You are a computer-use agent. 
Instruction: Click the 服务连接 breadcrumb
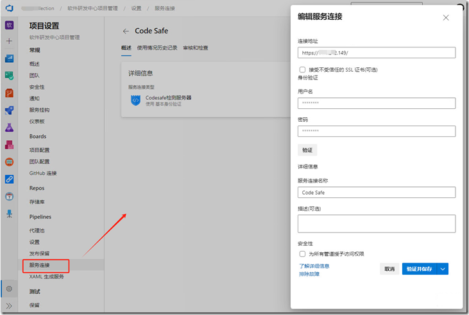coord(164,8)
